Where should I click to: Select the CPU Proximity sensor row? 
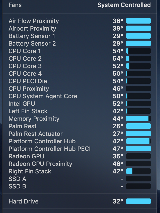80,88
